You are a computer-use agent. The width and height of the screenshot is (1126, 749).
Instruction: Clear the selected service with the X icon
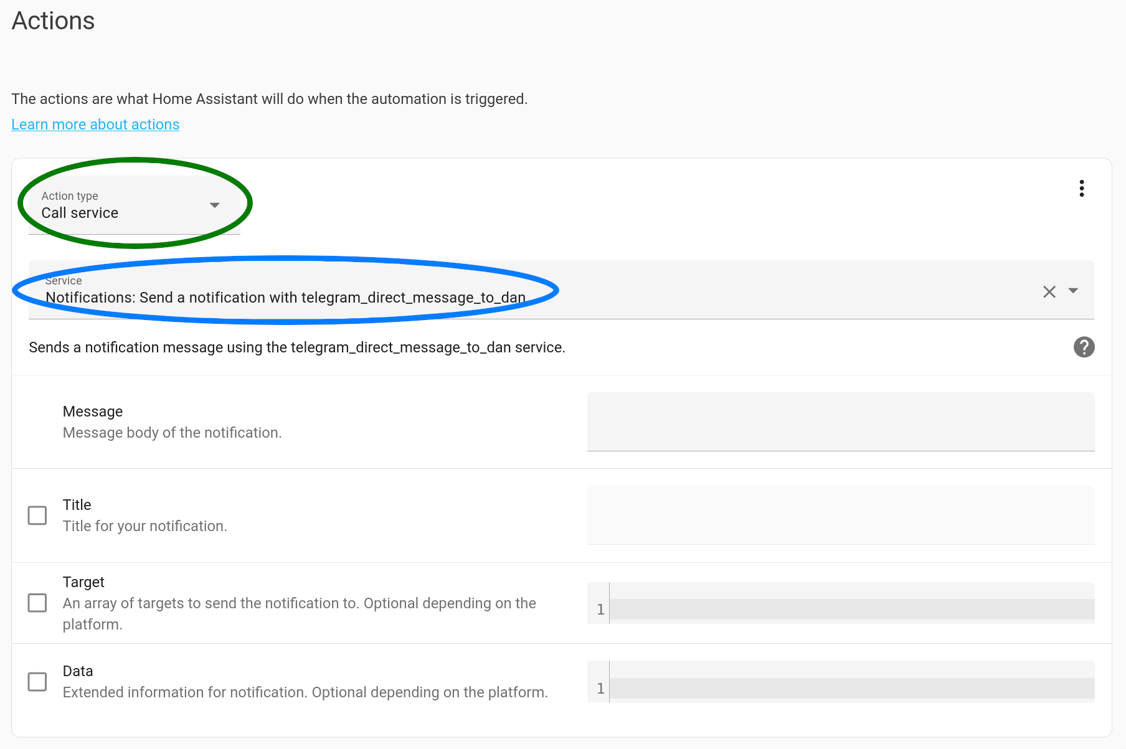click(1049, 291)
